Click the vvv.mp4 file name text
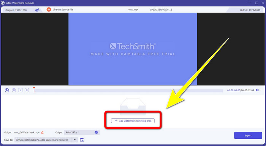 point(133,10)
